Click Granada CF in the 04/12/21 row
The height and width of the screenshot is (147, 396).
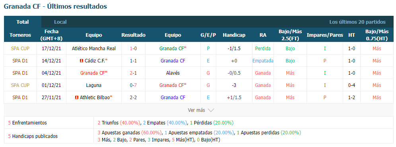92,73
